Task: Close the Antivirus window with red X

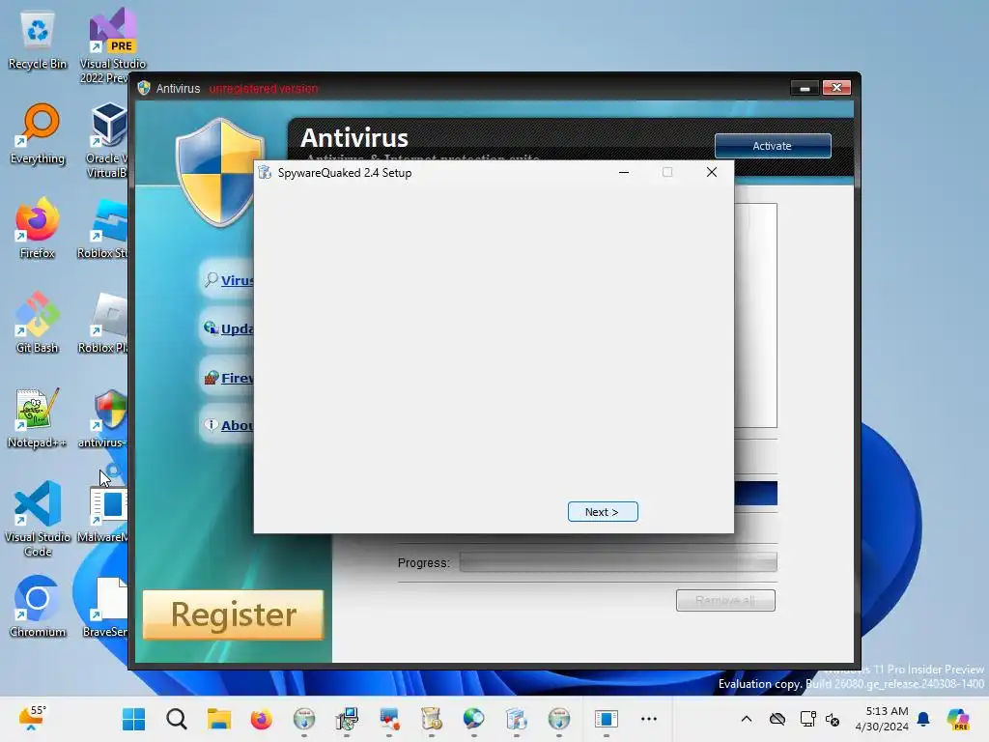Action: tap(837, 88)
